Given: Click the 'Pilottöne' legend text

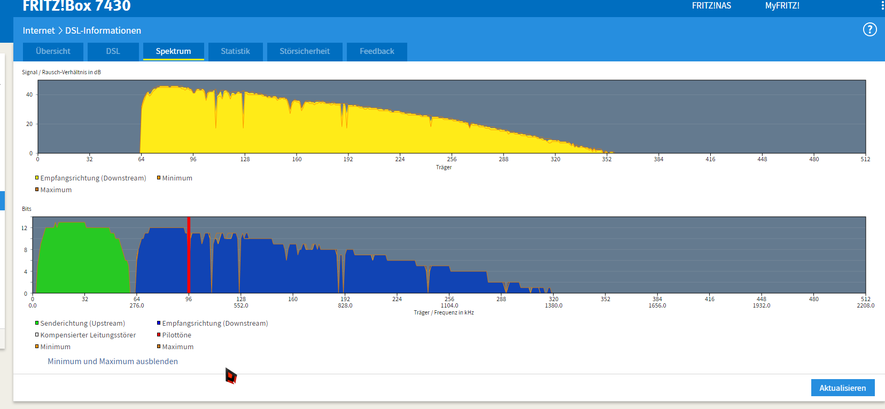Looking at the screenshot, I should [177, 335].
